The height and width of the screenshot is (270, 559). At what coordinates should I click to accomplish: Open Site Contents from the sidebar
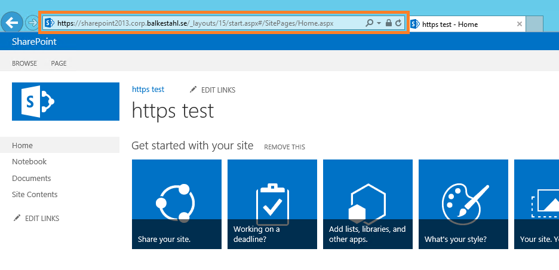[35, 194]
